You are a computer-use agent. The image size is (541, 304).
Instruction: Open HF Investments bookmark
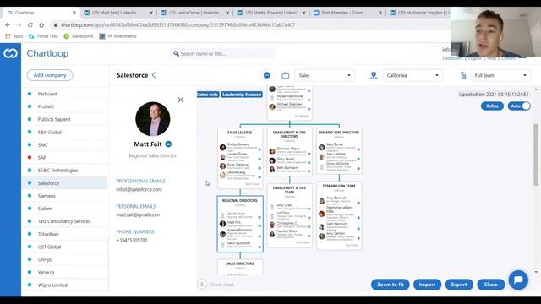(118, 36)
